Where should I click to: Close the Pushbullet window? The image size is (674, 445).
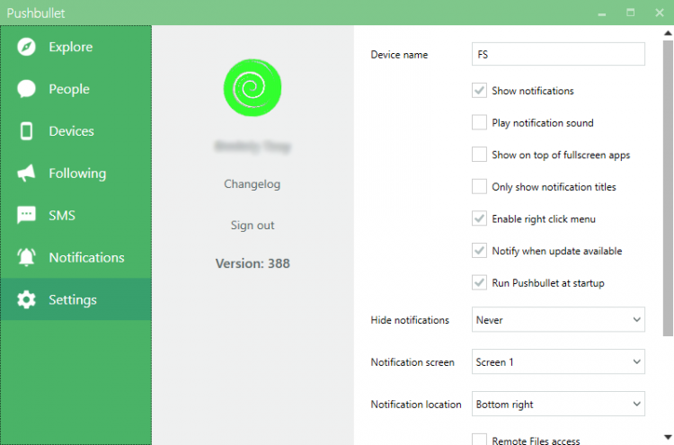point(660,13)
